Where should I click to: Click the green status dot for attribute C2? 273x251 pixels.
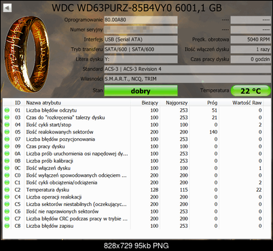click(7, 190)
